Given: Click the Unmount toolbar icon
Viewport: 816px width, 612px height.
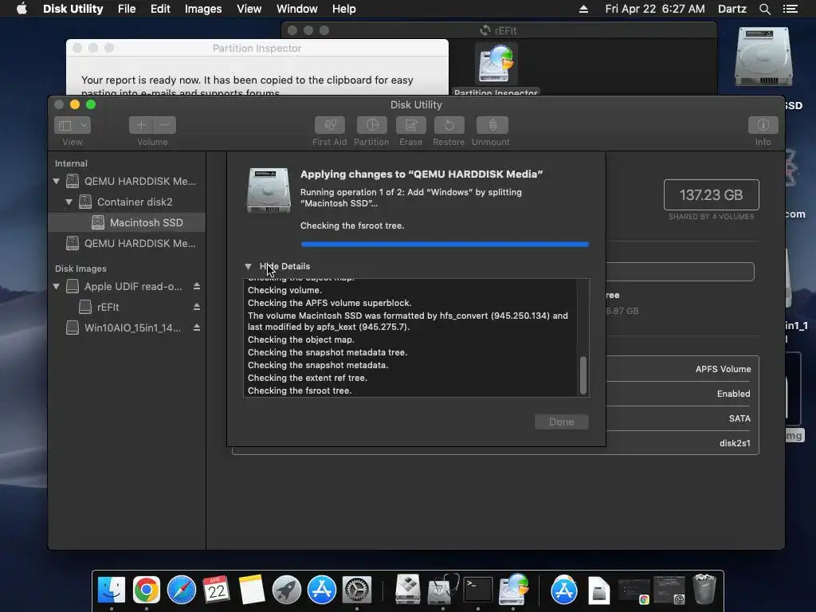Looking at the screenshot, I should coord(492,125).
